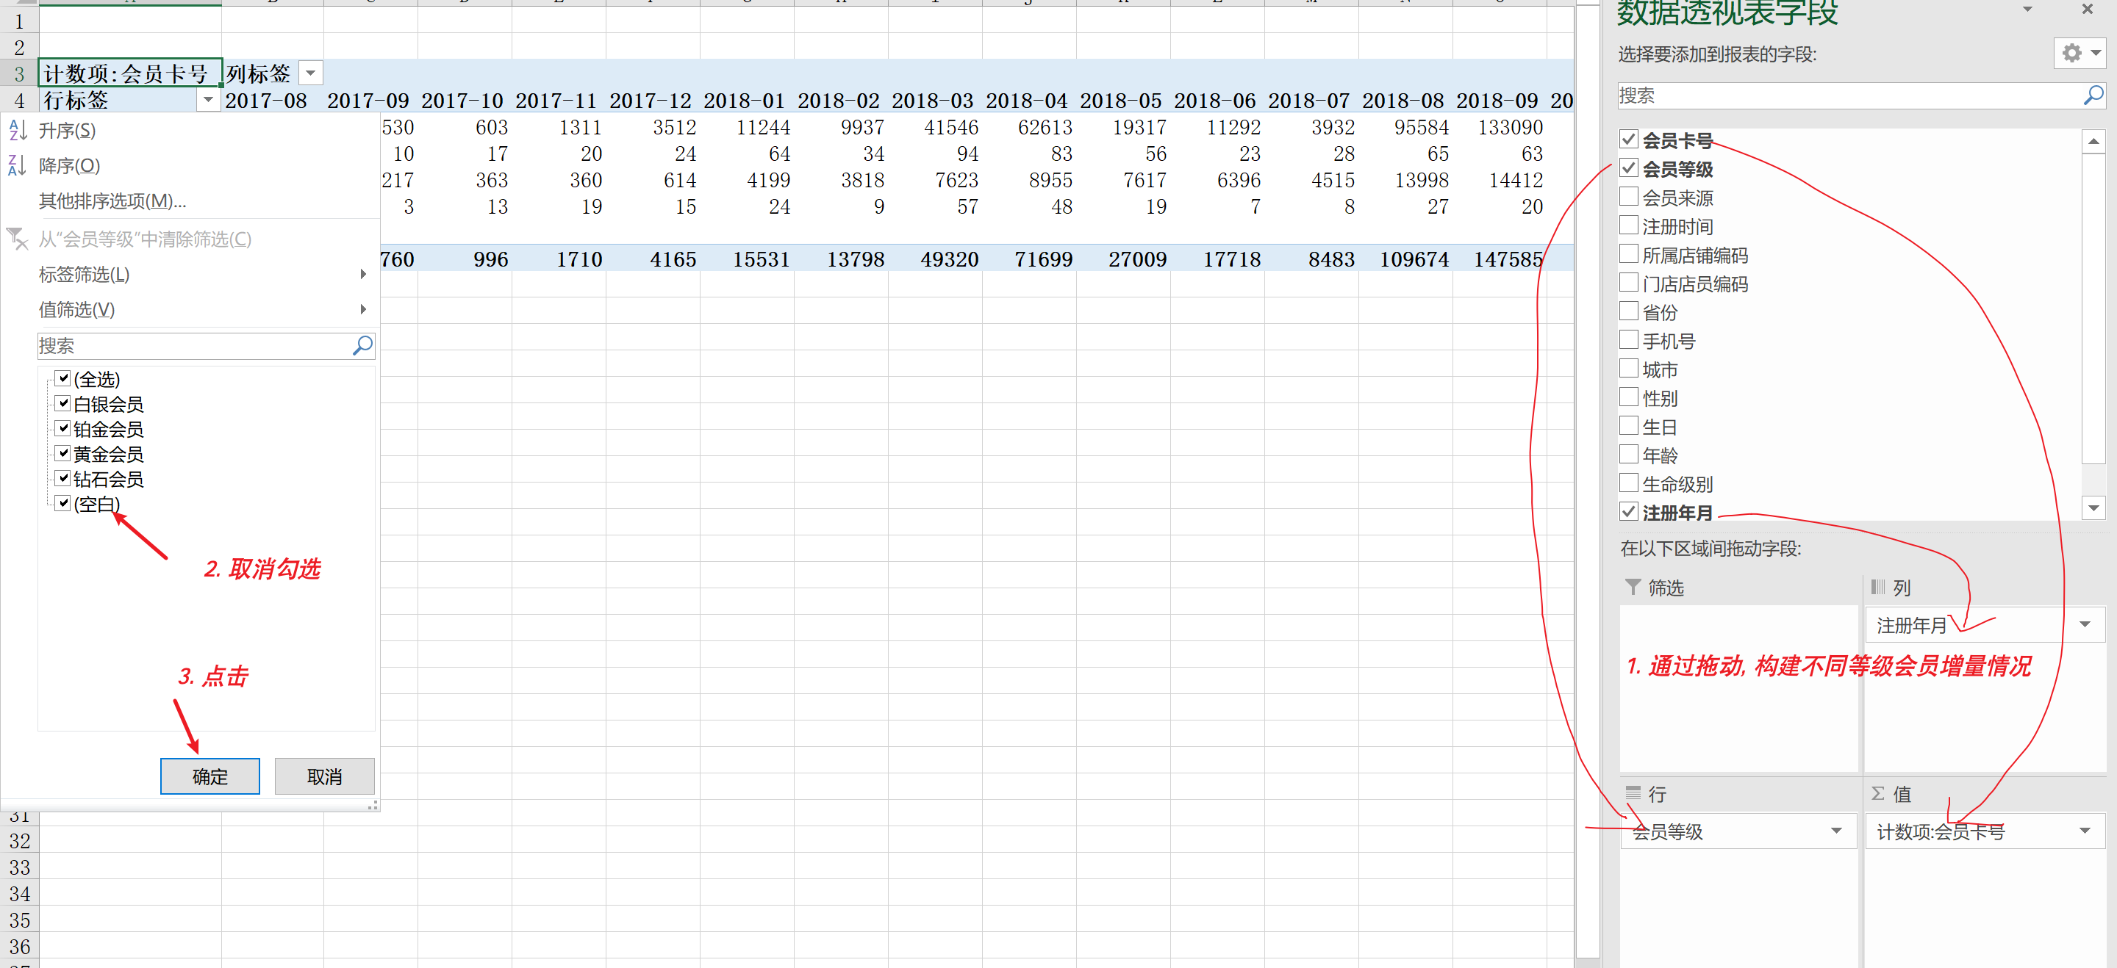This screenshot has height=968, width=2117.
Task: Toggle the 钻石会员 filter checkbox
Action: coord(63,479)
